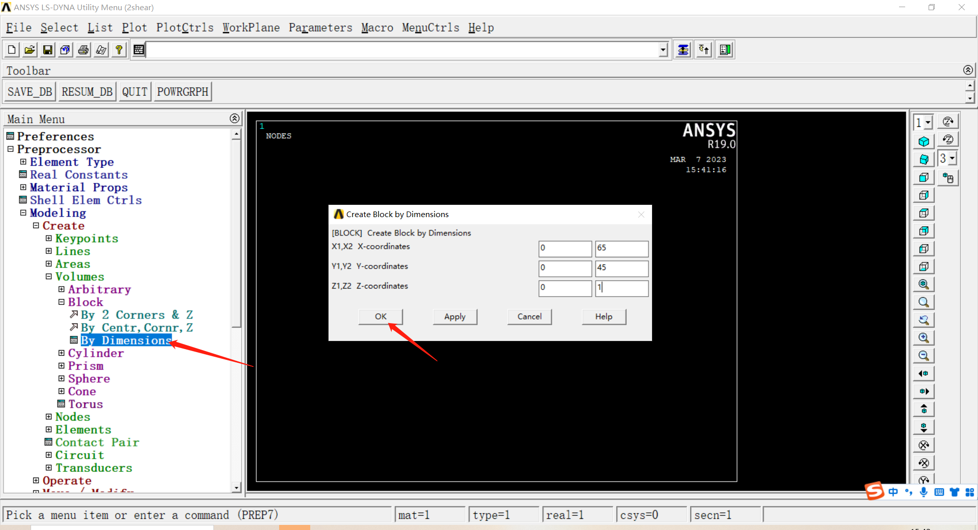The height and width of the screenshot is (530, 978).
Task: Click the Pan-Zoom-Rotate toolbar icon
Action: tap(65, 50)
